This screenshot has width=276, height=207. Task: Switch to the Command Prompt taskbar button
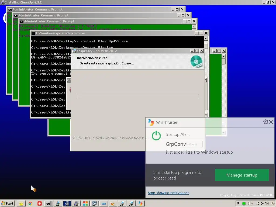tap(48, 204)
